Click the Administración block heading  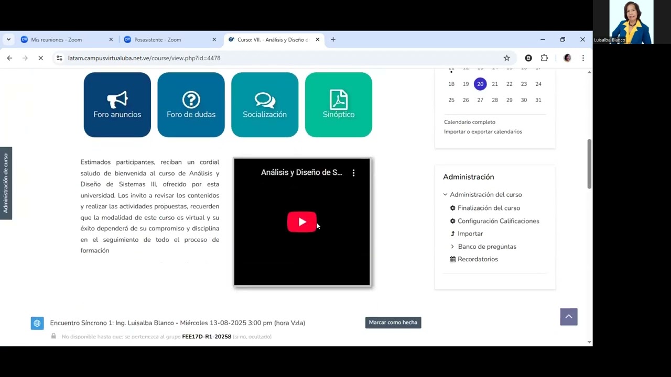[469, 177]
